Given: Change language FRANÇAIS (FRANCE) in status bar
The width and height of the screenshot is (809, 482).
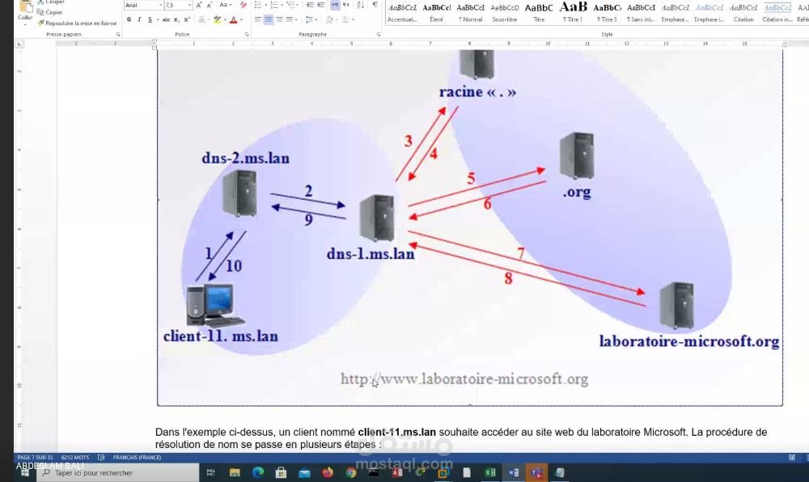Looking at the screenshot, I should click(x=137, y=457).
